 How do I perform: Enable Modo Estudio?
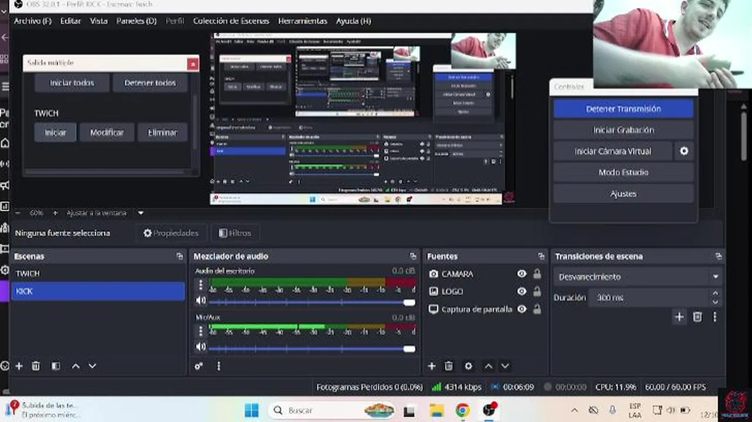[623, 172]
